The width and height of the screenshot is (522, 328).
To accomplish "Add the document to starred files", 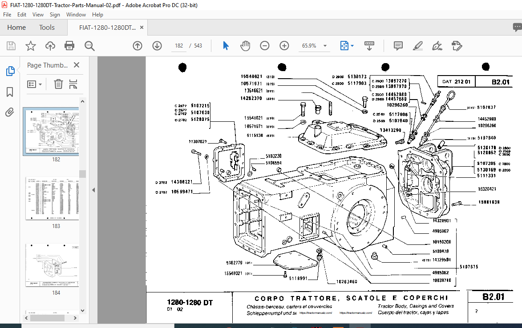I will (31, 45).
